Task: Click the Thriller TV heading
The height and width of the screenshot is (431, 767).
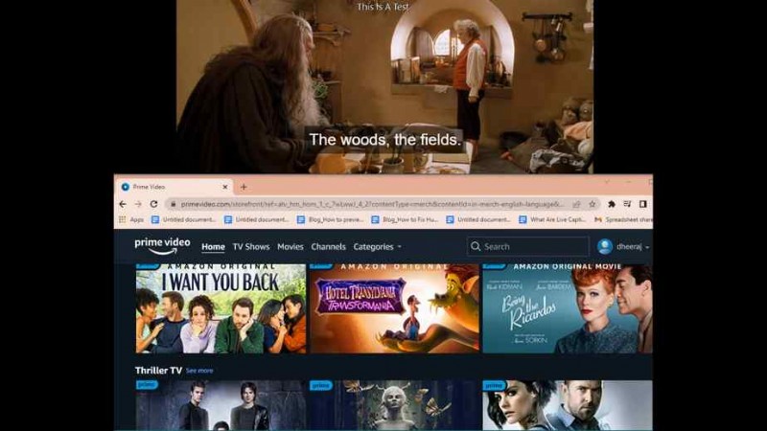Action: 158,371
